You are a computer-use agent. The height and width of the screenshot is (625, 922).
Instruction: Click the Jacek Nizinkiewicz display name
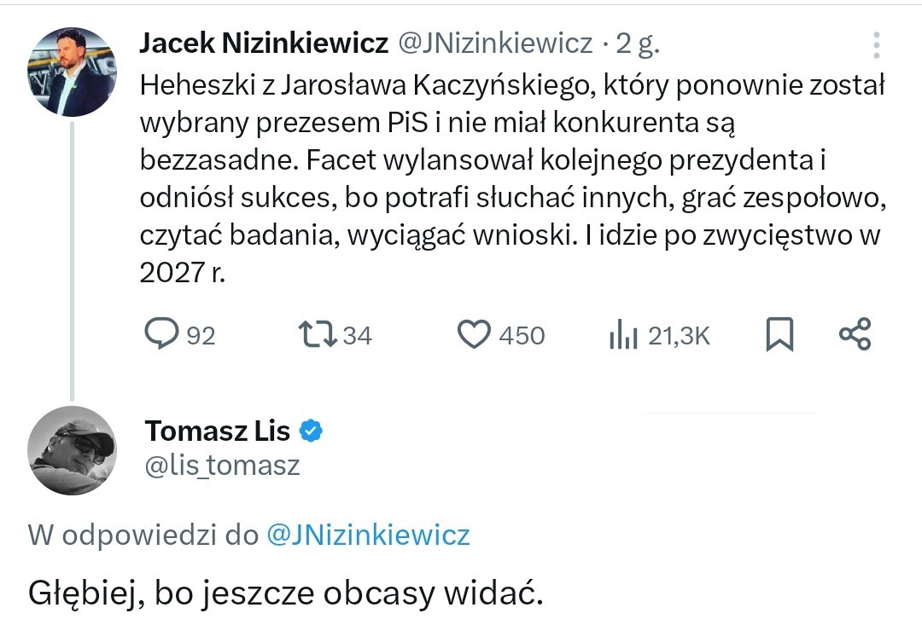263,44
